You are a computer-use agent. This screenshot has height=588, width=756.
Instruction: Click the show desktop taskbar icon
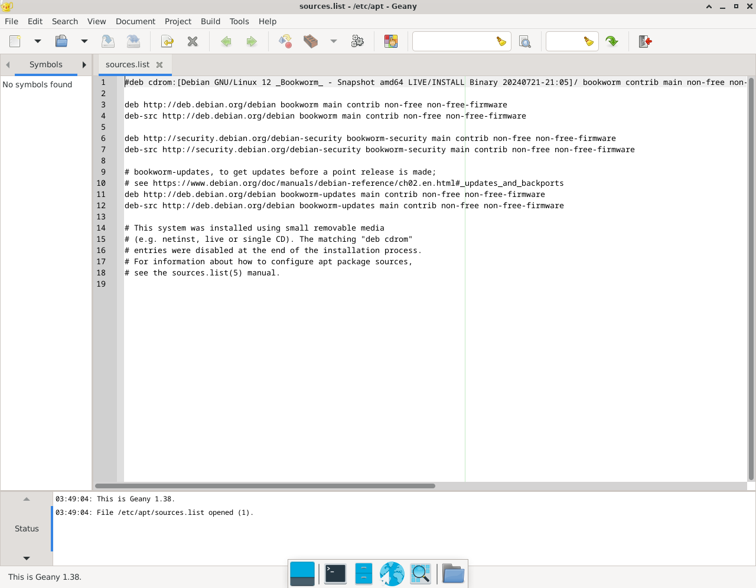click(x=302, y=573)
